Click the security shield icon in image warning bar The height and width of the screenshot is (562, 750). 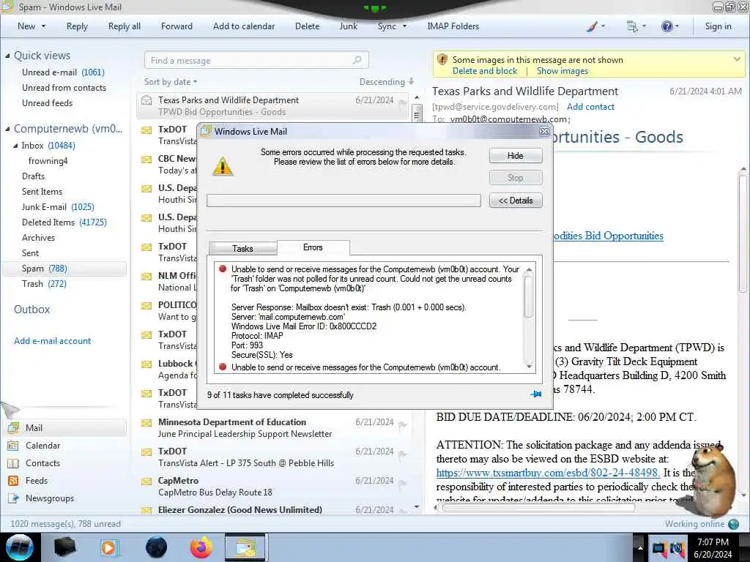tap(442, 60)
